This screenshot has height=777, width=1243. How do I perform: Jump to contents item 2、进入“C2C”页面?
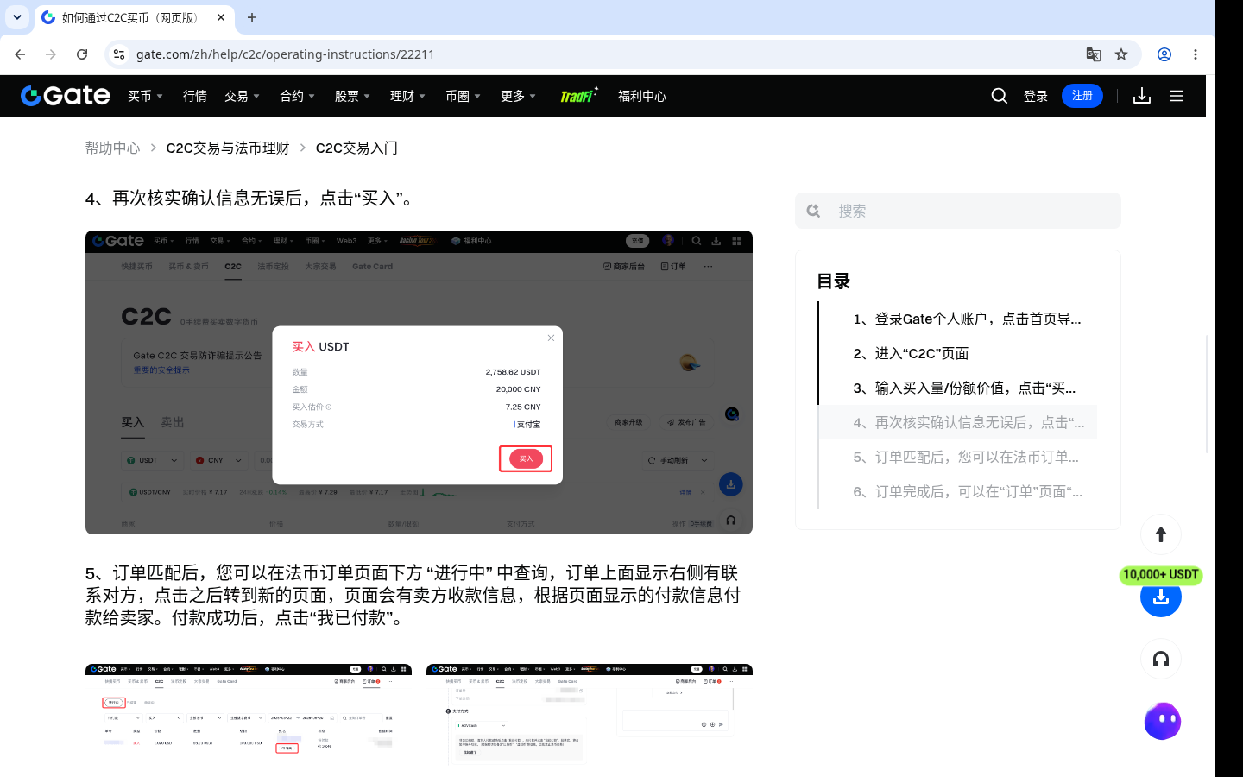pos(911,353)
